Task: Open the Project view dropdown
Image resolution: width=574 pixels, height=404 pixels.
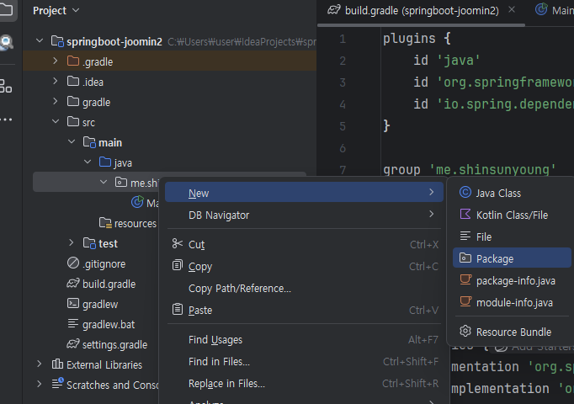Action: pos(56,11)
